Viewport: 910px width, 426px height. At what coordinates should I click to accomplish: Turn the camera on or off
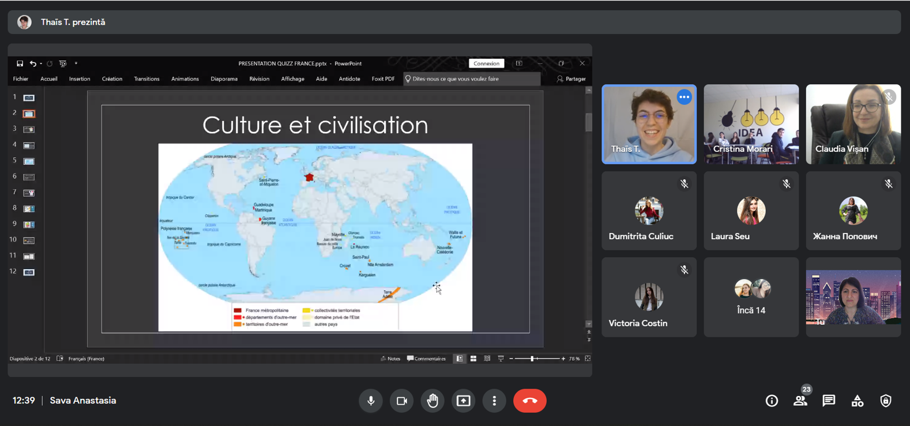tap(402, 401)
